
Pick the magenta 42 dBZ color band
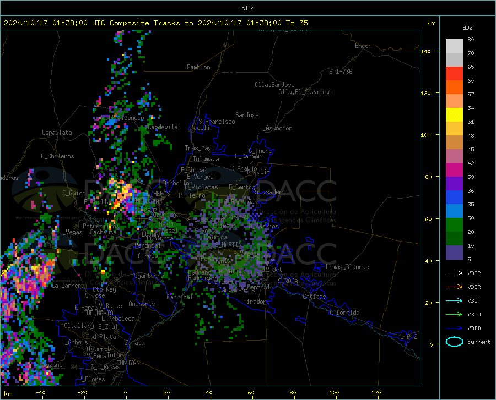[454, 170]
